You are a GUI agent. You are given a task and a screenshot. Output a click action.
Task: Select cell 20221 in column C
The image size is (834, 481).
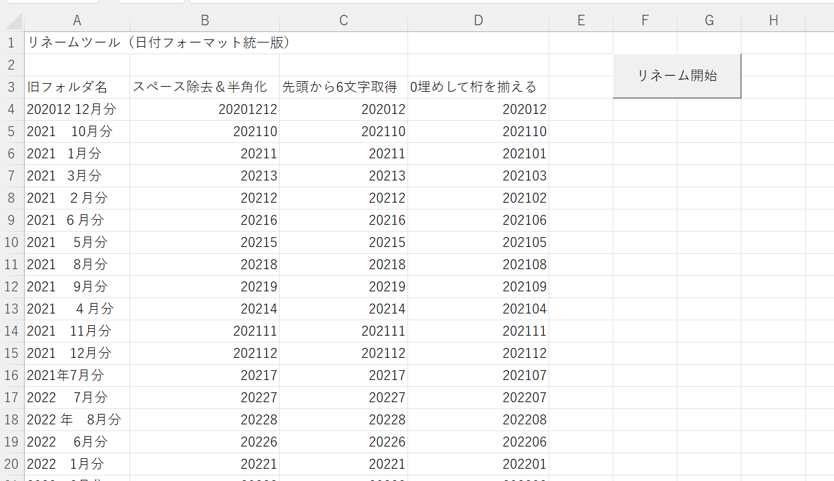coord(343,464)
